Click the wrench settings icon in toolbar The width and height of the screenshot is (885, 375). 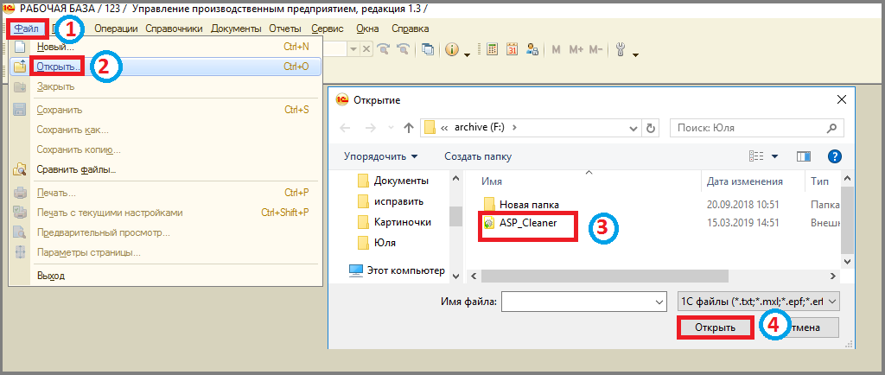(621, 49)
